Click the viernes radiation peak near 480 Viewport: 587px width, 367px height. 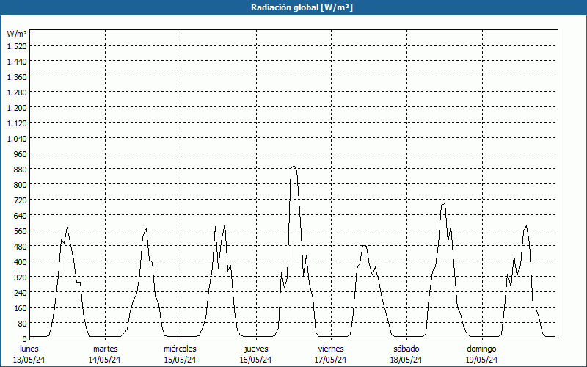(x=365, y=246)
